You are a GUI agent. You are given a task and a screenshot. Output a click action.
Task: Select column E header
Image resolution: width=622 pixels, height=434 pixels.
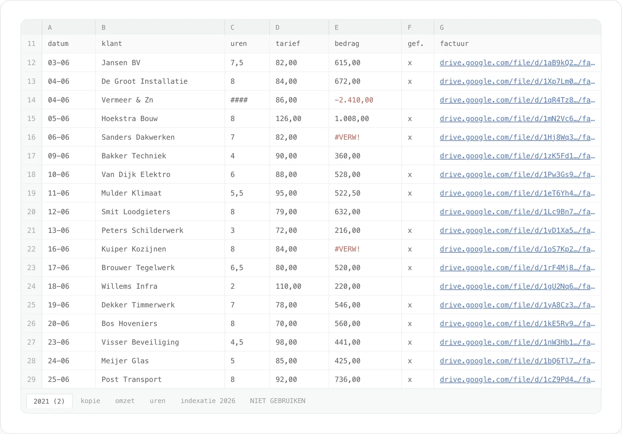(365, 28)
